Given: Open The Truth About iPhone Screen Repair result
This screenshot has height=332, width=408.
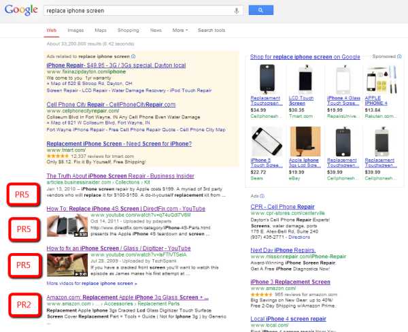Looking at the screenshot, I should tap(120, 176).
